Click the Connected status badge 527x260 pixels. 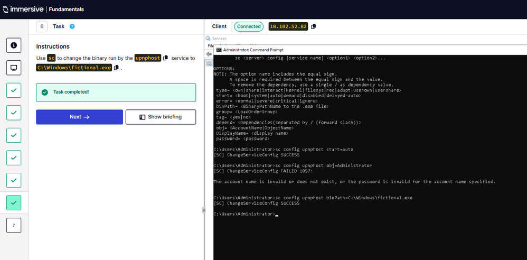coord(249,26)
